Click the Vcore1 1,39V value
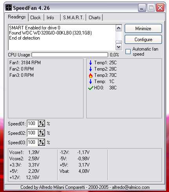 click(x=34, y=152)
